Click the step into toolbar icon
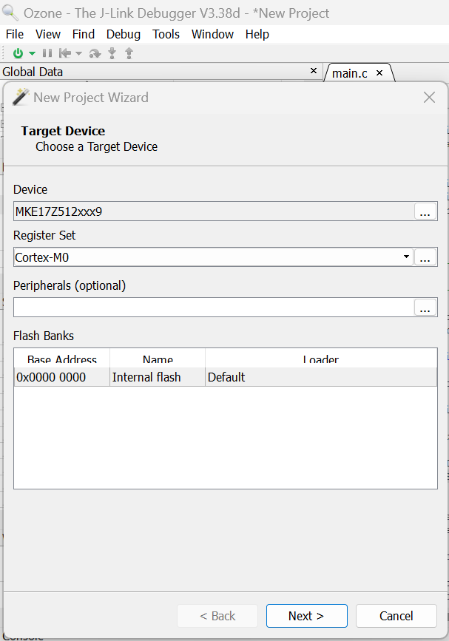449x641 pixels. [x=112, y=53]
